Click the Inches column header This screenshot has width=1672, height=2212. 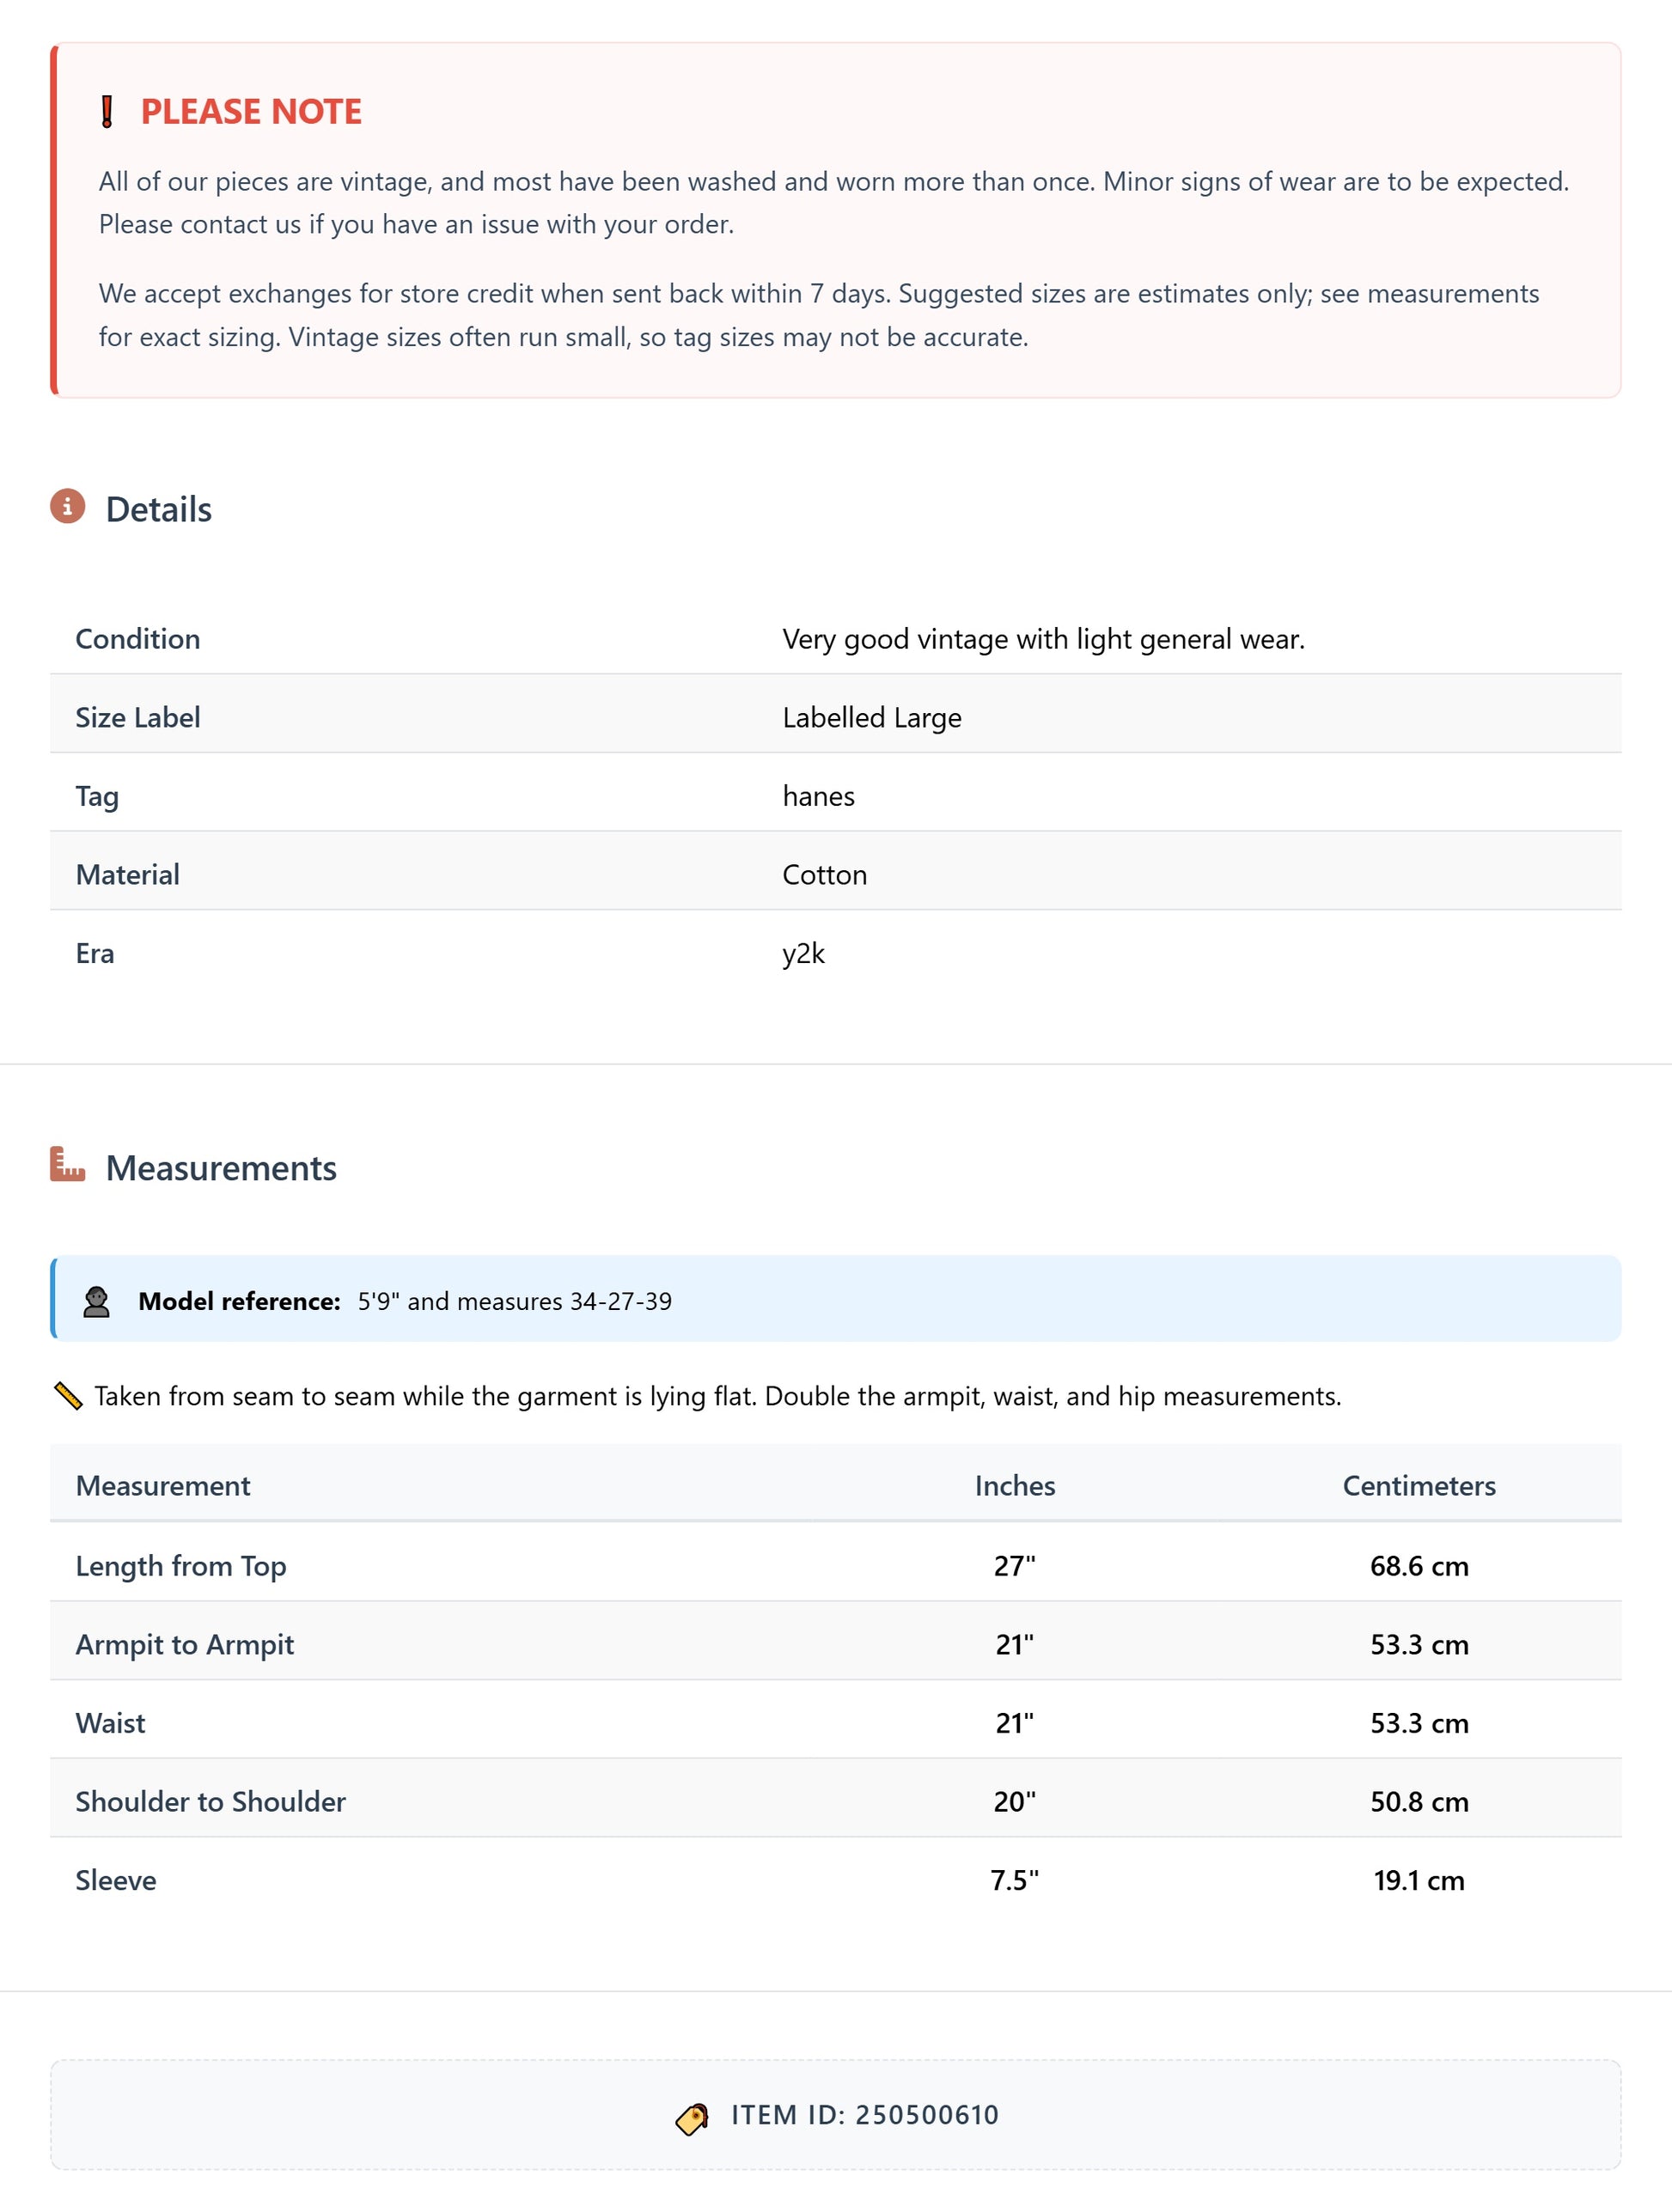pos(1014,1486)
